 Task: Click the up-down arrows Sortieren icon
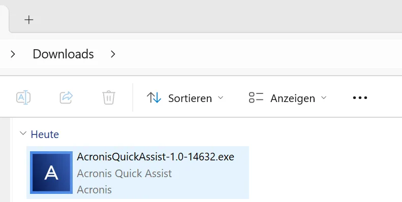click(x=154, y=97)
